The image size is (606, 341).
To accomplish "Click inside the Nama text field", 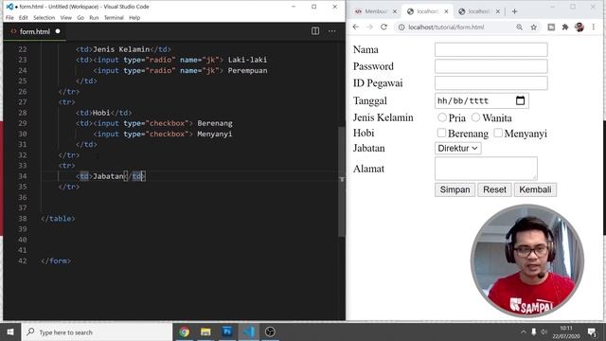I will pyautogui.click(x=490, y=49).
